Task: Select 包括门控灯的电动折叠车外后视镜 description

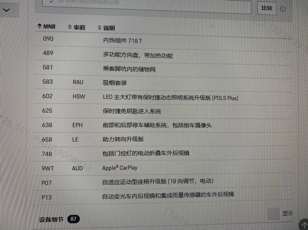Action: point(146,153)
